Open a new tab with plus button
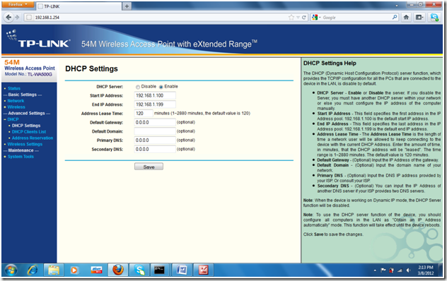Image resolution: width=447 pixels, height=281 pixels. pyautogui.click(x=127, y=6)
